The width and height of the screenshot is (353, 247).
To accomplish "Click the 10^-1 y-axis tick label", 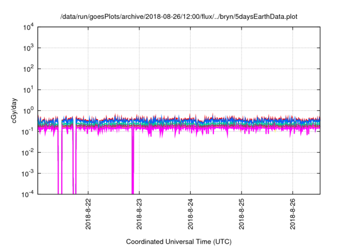I will tap(28, 132).
